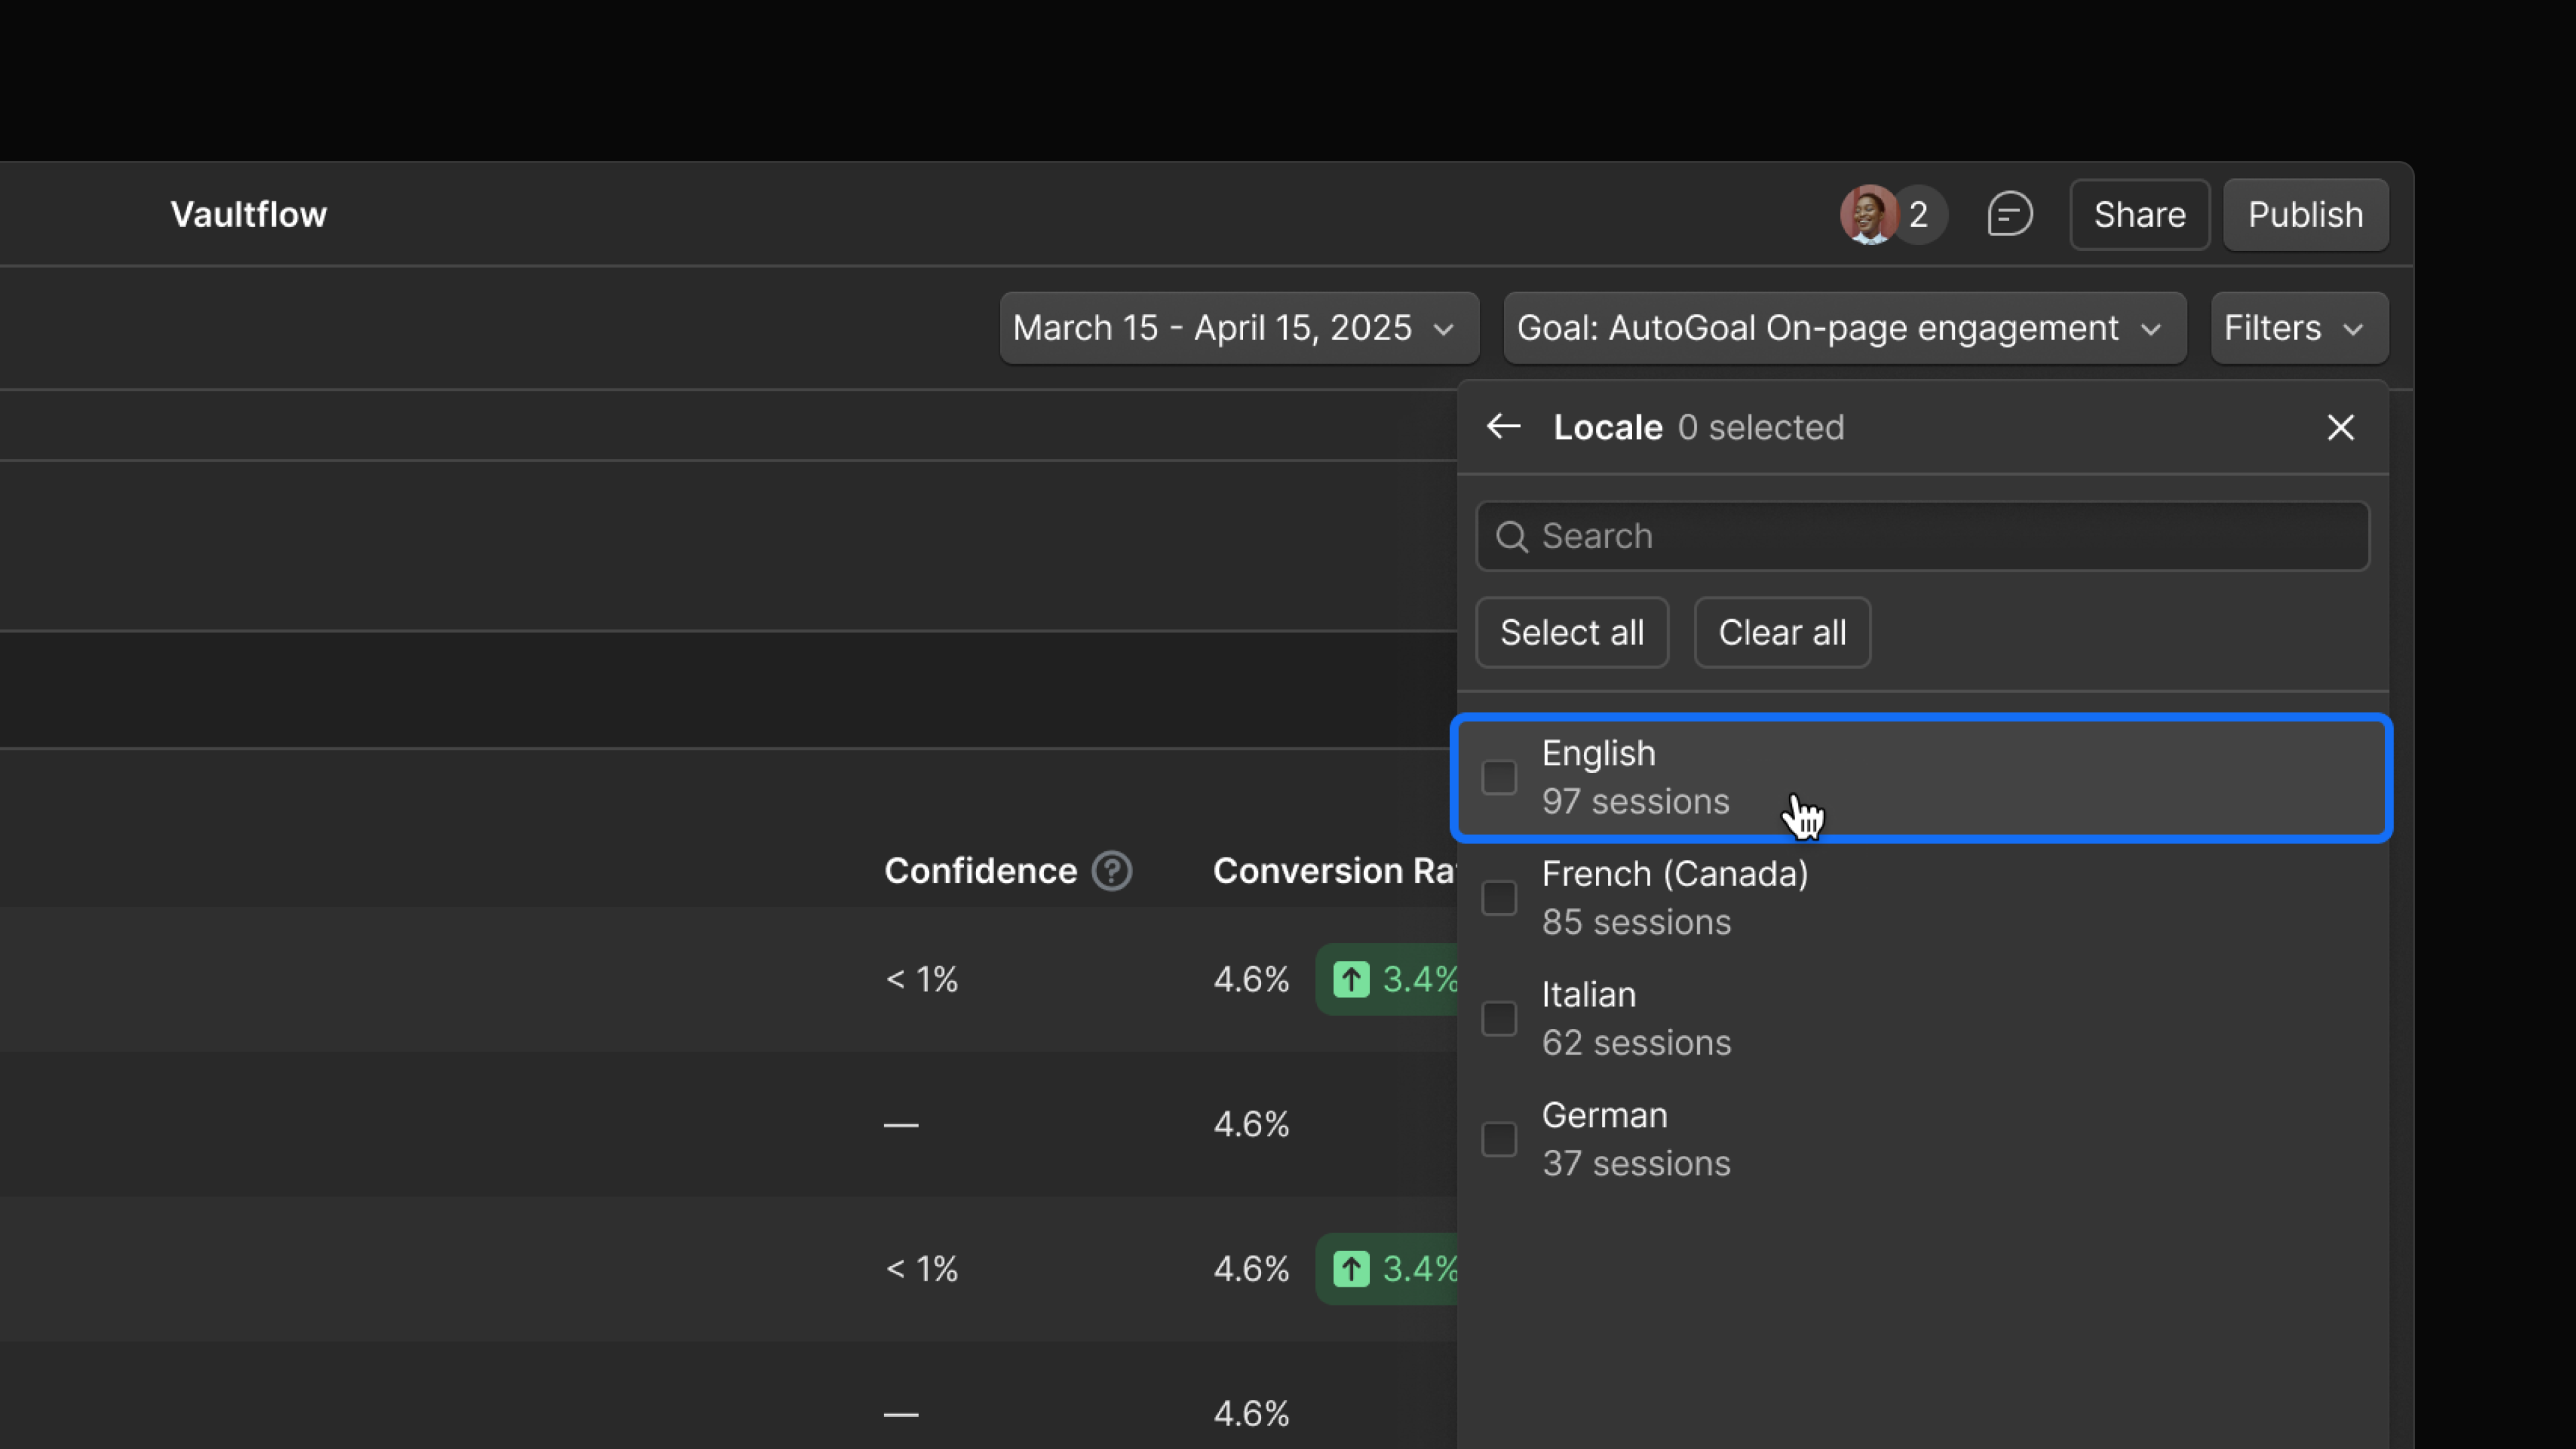
Task: Enable the Italian locale checkbox
Action: [1499, 1018]
